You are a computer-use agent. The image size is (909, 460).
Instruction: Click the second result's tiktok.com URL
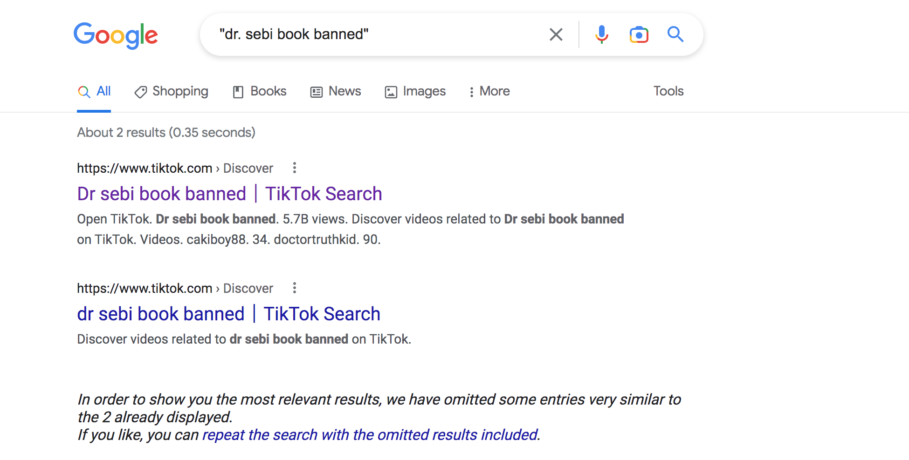click(x=145, y=288)
